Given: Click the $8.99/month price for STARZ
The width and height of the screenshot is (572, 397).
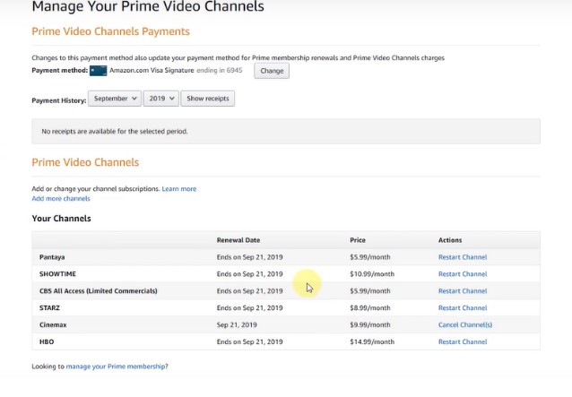Looking at the screenshot, I should click(370, 308).
